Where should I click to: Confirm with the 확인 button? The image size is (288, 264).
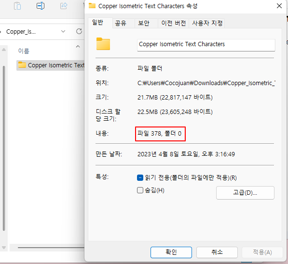point(171,252)
